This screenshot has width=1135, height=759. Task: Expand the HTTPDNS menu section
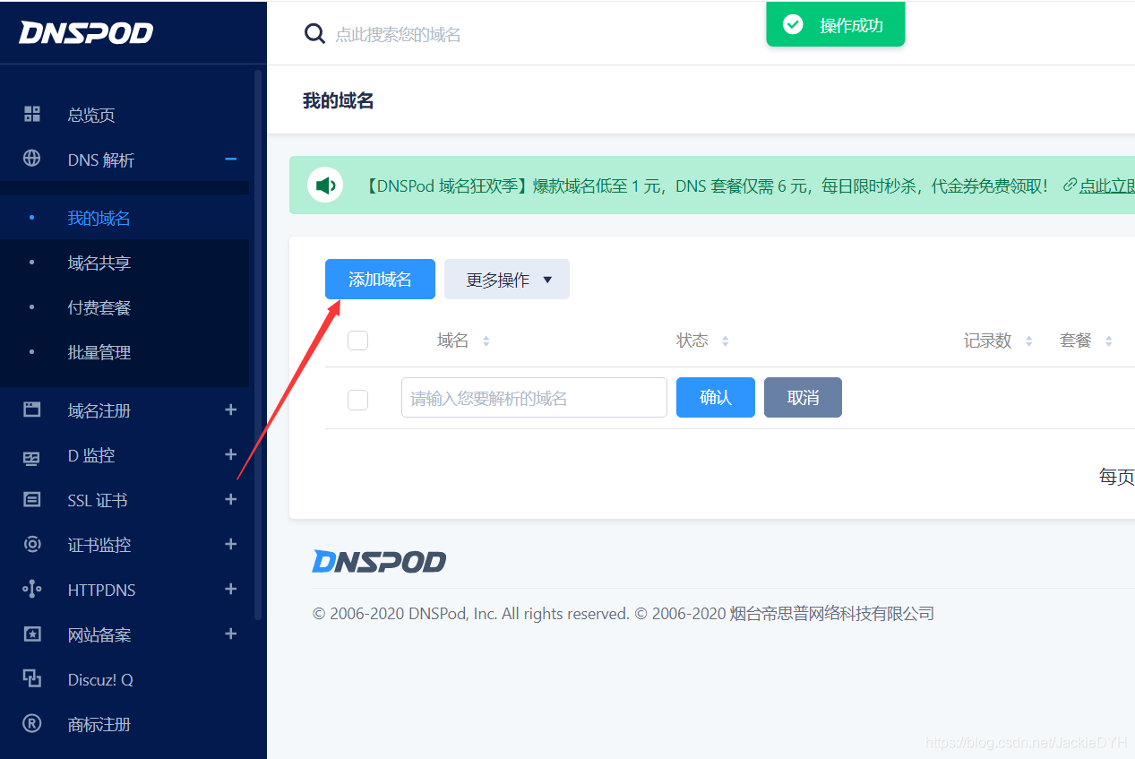point(231,589)
